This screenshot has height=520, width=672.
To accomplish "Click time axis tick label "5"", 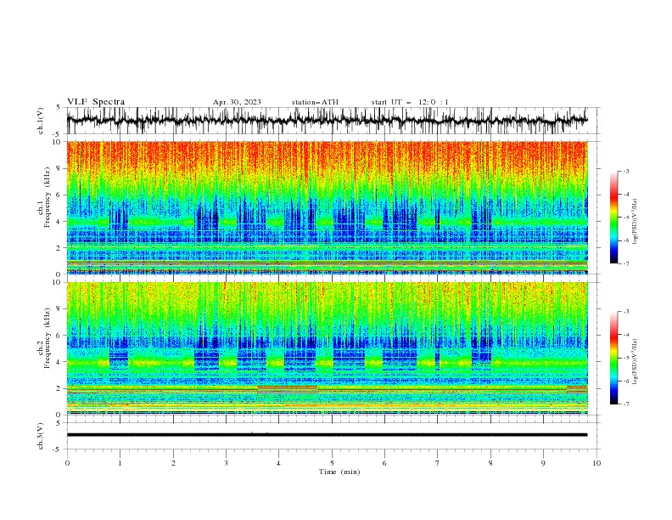I will pyautogui.click(x=332, y=463).
